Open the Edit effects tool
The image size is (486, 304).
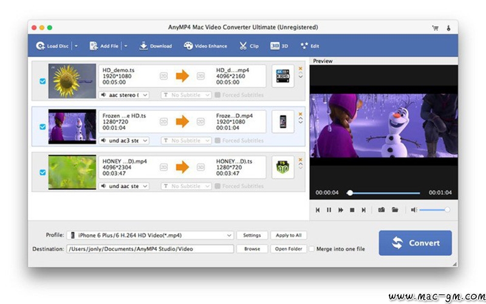point(309,46)
